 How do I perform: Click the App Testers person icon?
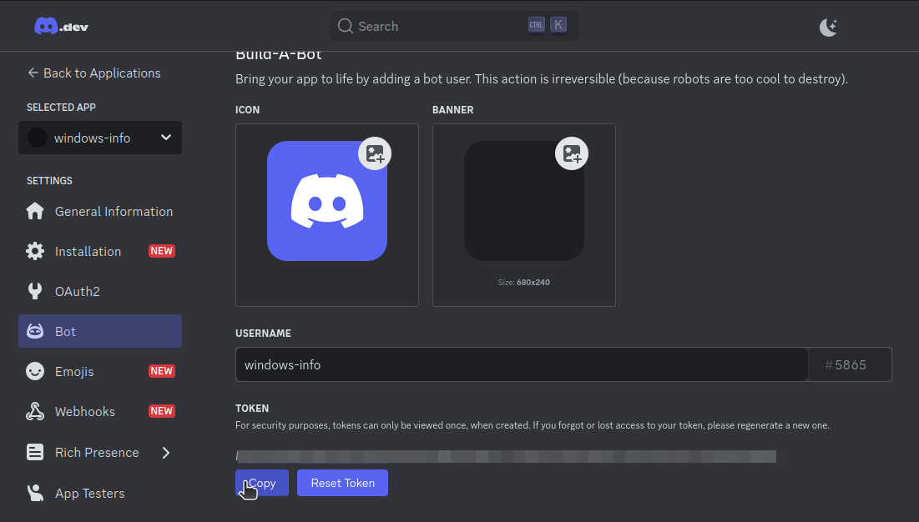[x=35, y=494]
